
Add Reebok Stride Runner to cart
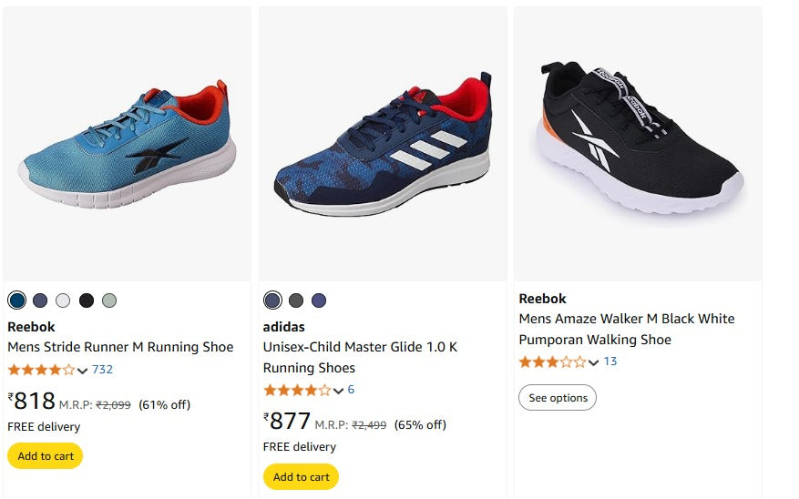point(45,456)
